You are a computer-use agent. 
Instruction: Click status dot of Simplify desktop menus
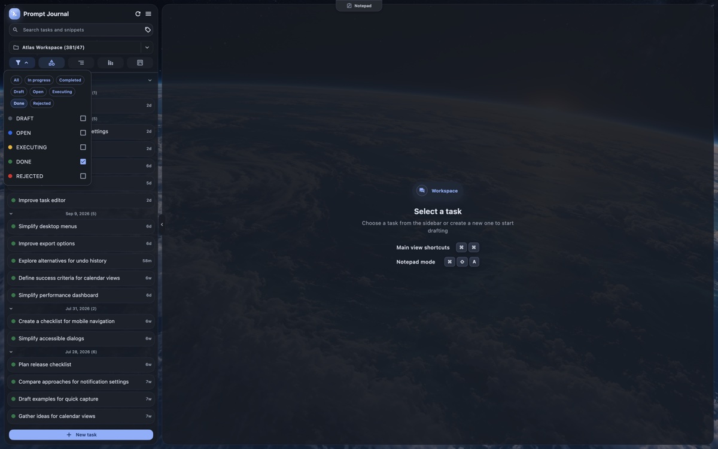[13, 226]
